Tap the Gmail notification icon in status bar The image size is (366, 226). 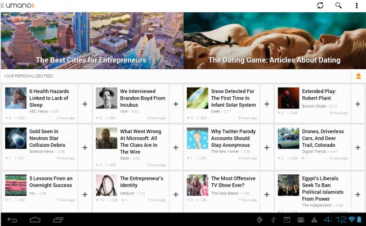tap(301, 220)
